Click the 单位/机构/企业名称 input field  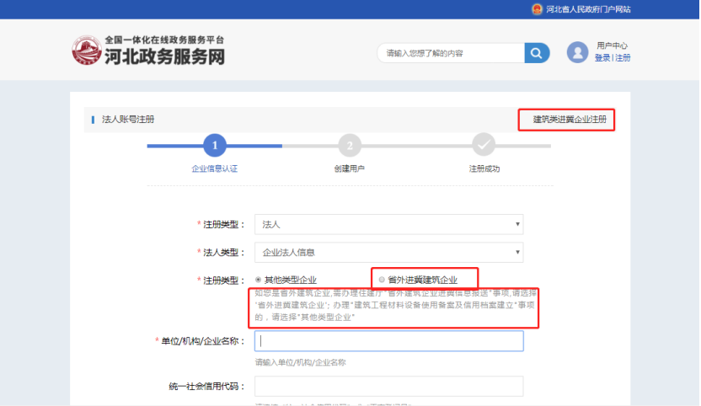point(388,341)
